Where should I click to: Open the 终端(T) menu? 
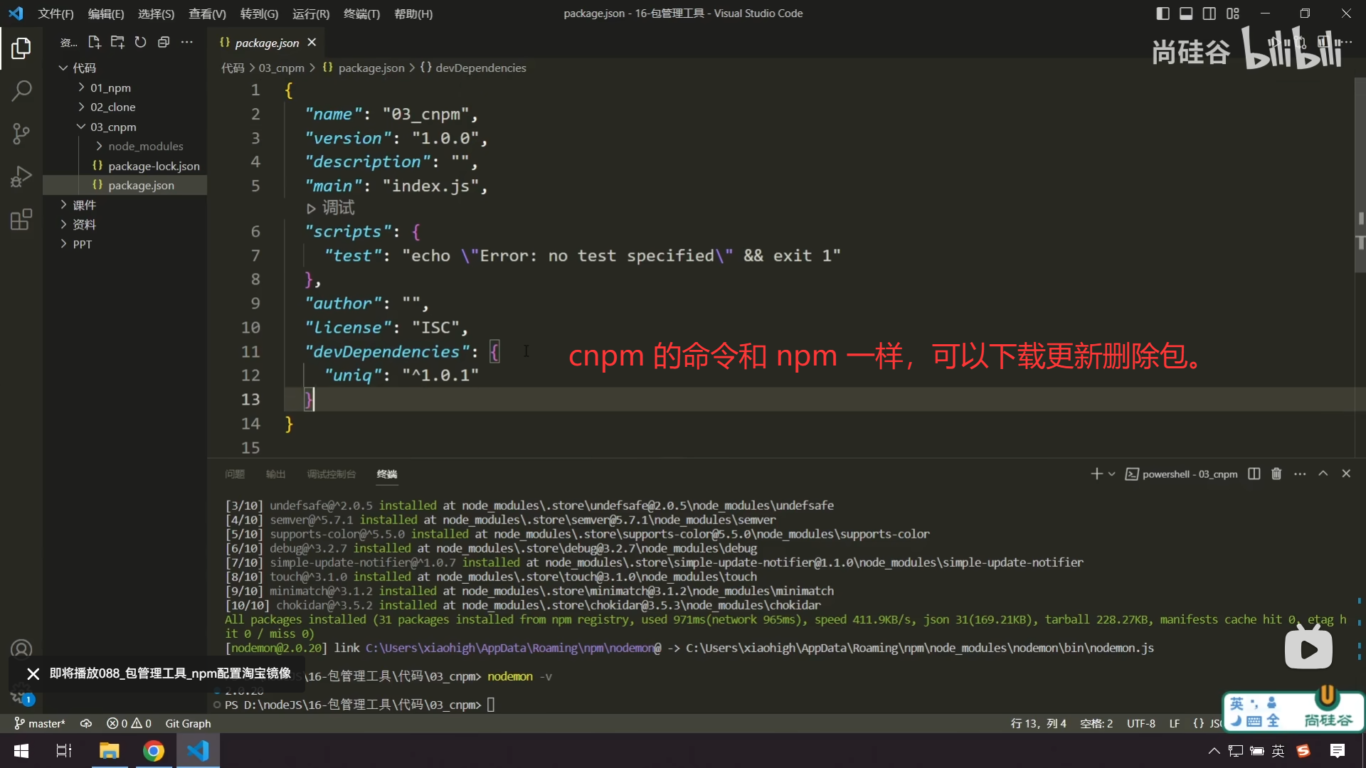tap(361, 14)
